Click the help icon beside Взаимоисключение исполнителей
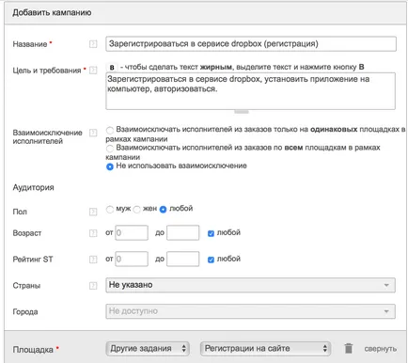Viewport: 408px width, 363px height. point(93,133)
